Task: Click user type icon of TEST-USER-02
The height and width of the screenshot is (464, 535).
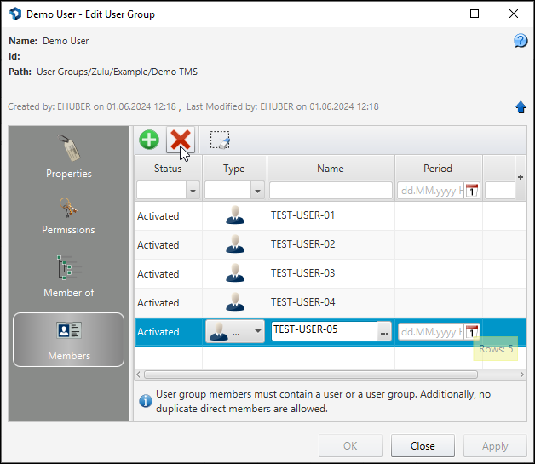Action: [235, 244]
